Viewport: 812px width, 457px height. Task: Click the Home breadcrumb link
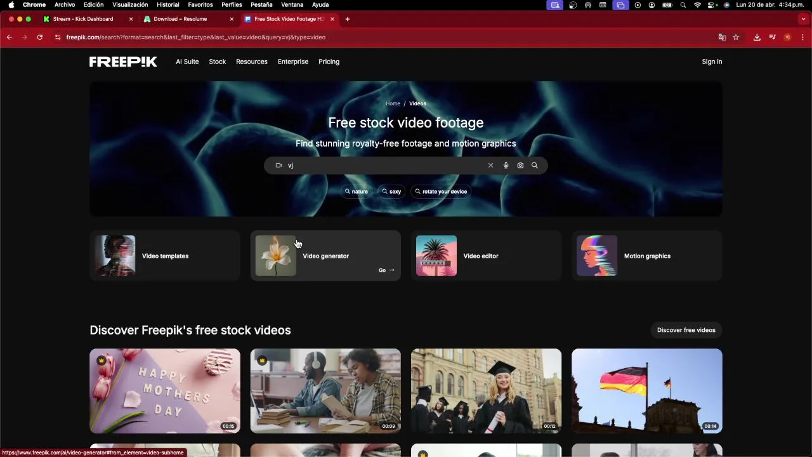coord(393,103)
